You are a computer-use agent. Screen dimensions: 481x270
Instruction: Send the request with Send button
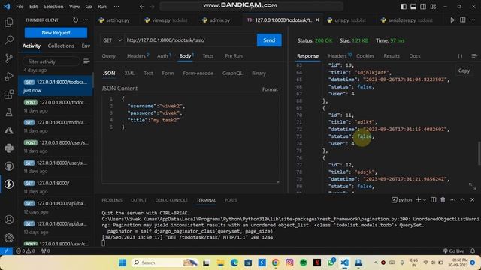coord(269,40)
